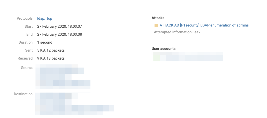Click the blurred Source address block

(x=62, y=76)
